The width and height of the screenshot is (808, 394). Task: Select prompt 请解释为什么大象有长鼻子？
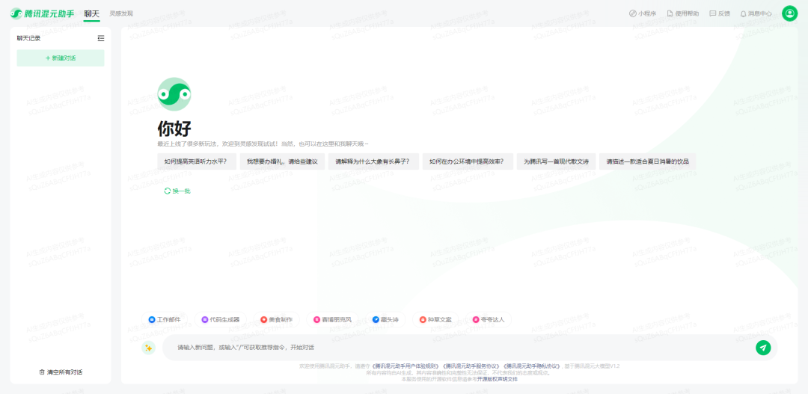point(373,161)
